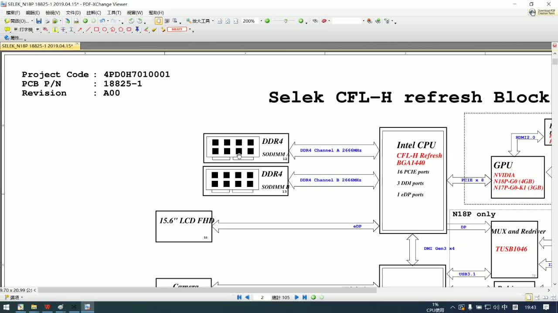Save the document with the floppy disk icon
Viewport: 558px width, 313px height.
pyautogui.click(x=39, y=21)
